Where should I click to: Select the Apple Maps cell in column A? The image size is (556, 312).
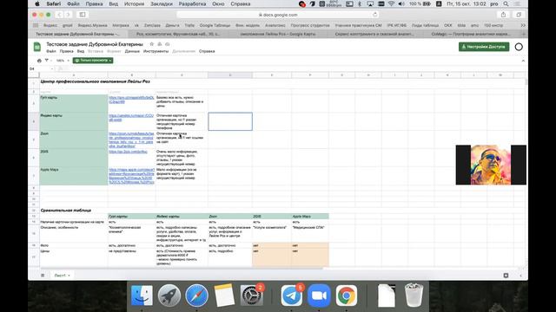click(73, 176)
